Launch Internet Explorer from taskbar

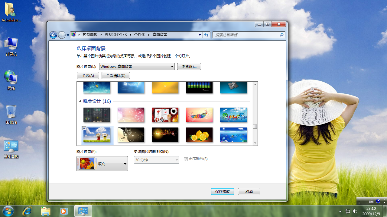[27, 211]
